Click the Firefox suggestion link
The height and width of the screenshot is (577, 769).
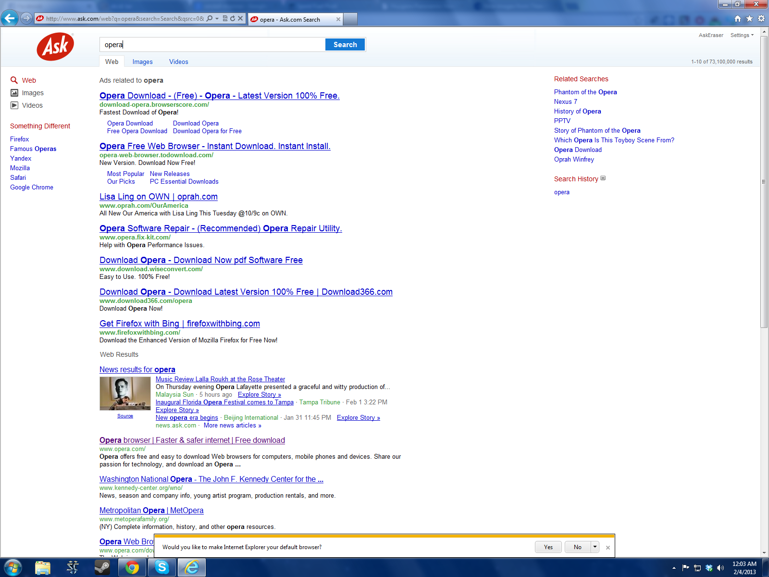[x=20, y=139]
